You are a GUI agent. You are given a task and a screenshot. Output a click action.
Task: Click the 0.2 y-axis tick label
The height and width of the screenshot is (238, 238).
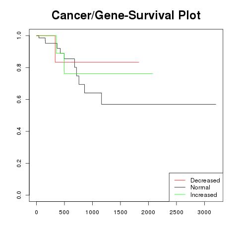tap(19, 163)
